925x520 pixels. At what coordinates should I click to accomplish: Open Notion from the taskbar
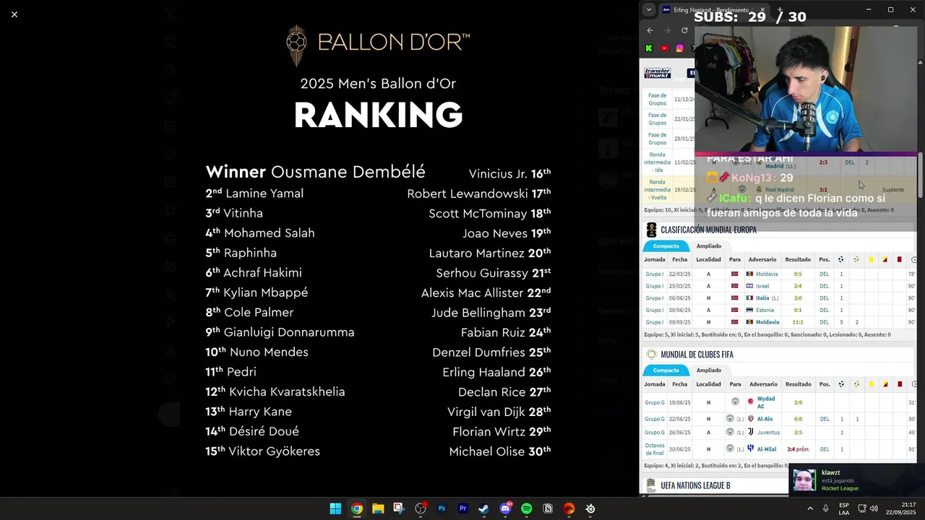(x=548, y=508)
